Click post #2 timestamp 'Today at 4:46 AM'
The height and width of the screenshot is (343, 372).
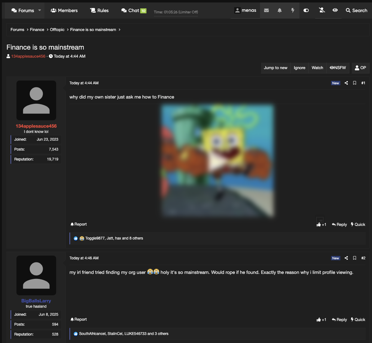click(x=84, y=258)
